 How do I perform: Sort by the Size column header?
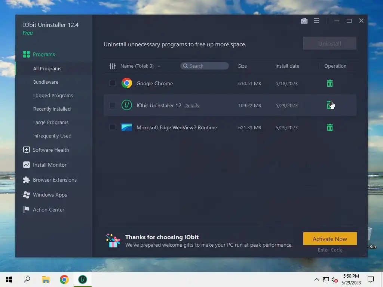click(242, 66)
